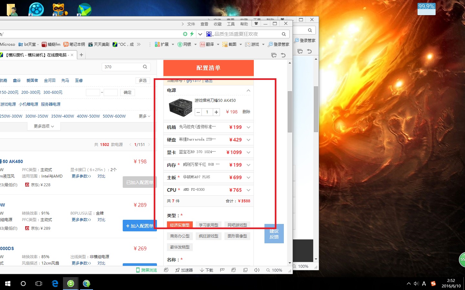Screen dimensions: 465x290
Task: Open the 笔记本铜 bookmark
Action: pos(74,44)
